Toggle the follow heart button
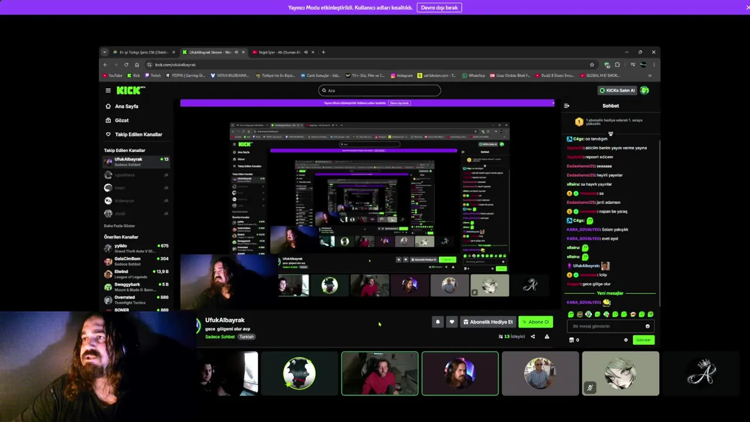 pyautogui.click(x=452, y=322)
